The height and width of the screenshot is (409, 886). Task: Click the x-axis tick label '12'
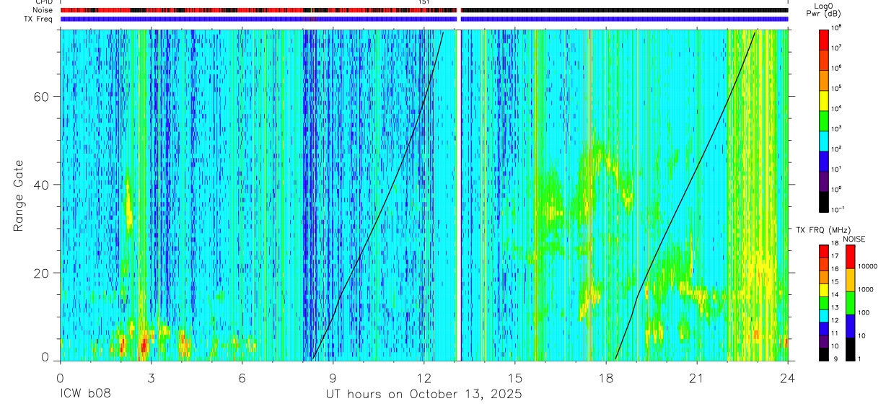(x=424, y=377)
